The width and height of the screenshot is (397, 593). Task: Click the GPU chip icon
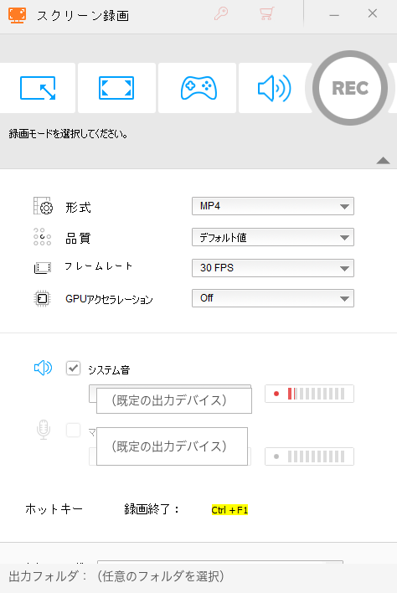[43, 298]
